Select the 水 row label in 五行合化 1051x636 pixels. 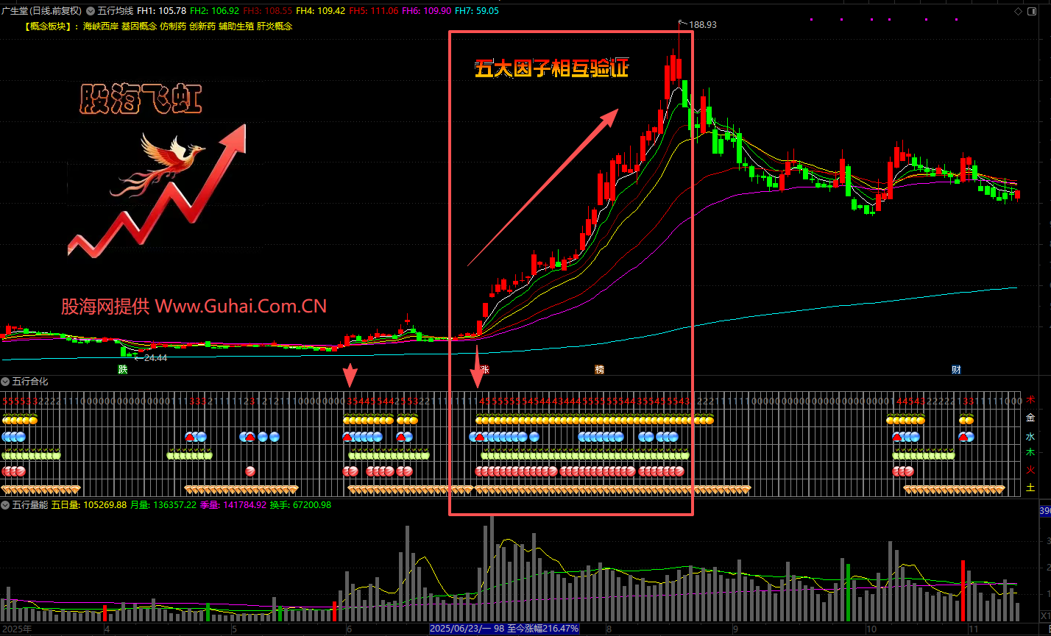(x=1030, y=435)
